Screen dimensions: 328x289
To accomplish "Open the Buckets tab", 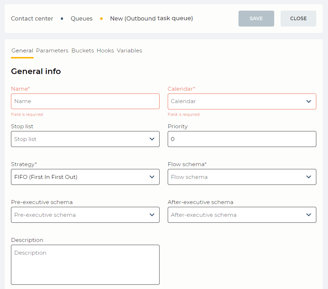I will pyautogui.click(x=83, y=51).
